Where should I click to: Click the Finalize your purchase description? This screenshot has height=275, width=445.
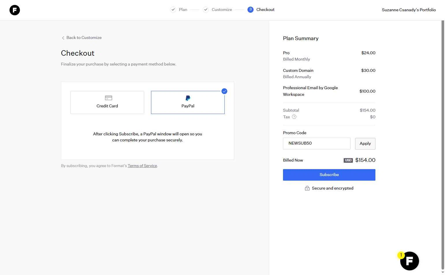118,64
